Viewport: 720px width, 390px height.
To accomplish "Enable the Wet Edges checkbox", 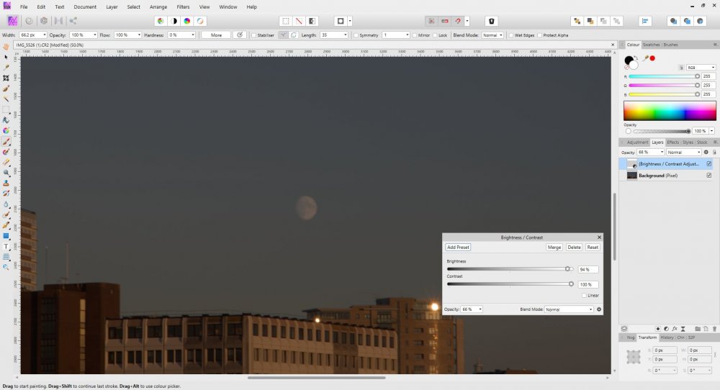I will (x=510, y=35).
